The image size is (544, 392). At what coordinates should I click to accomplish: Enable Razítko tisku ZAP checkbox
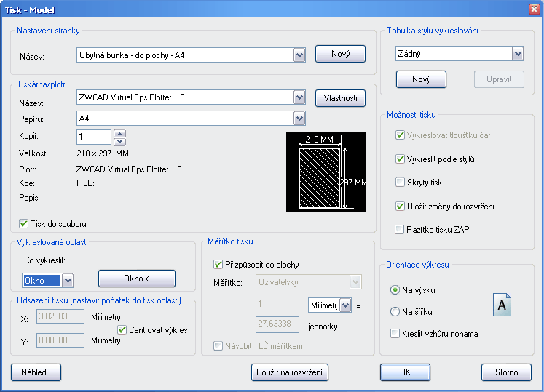399,230
